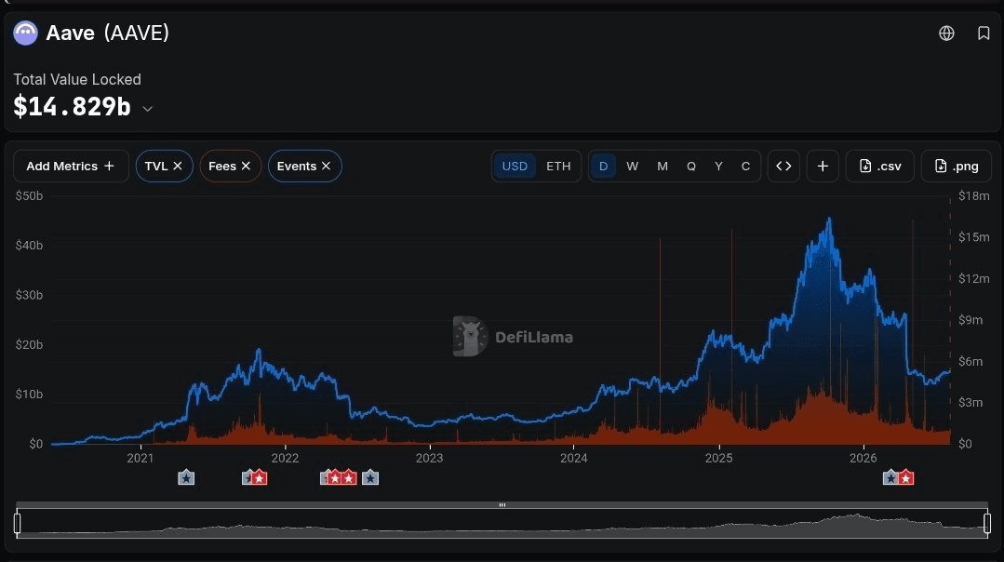
Task: Open the website globe icon
Action: click(946, 33)
